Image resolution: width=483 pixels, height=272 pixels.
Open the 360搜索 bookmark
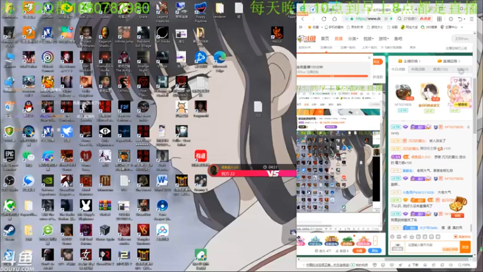click(429, 27)
